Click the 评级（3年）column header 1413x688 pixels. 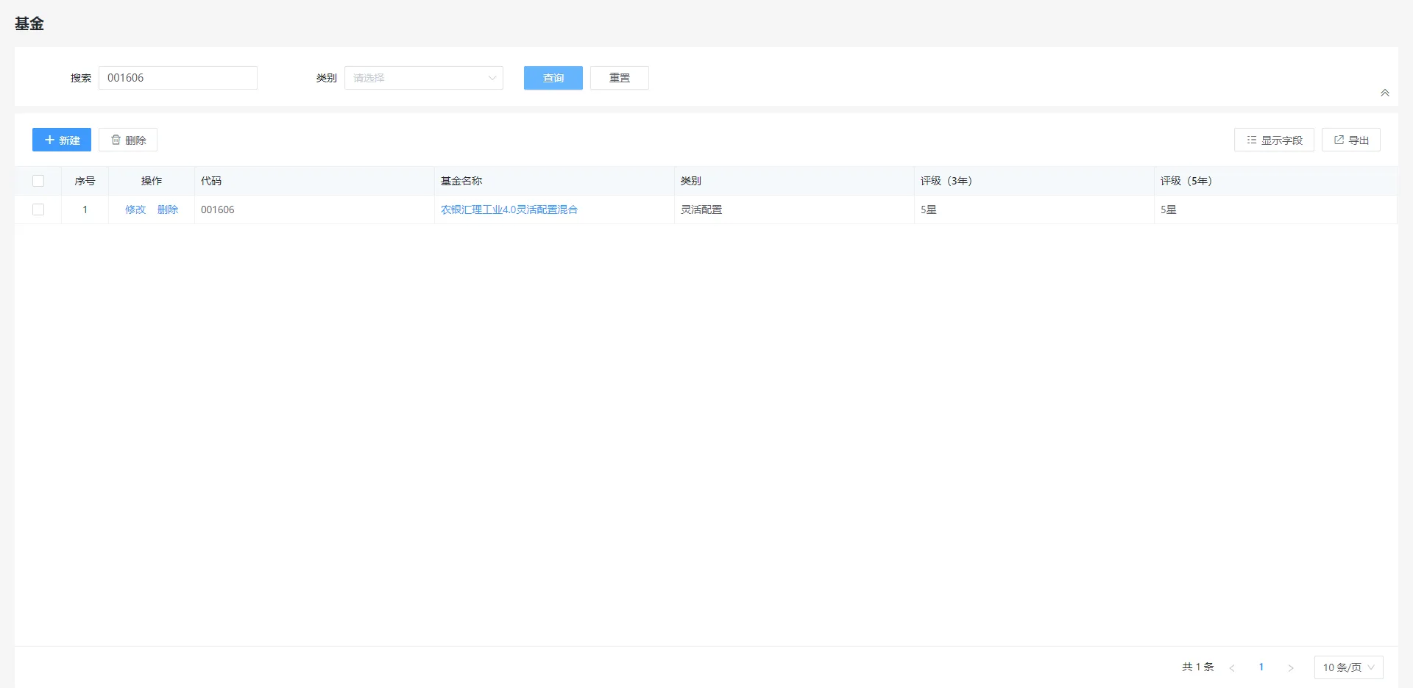pyautogui.click(x=946, y=181)
